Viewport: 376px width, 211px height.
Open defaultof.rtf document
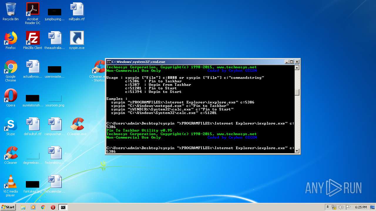[33, 127]
